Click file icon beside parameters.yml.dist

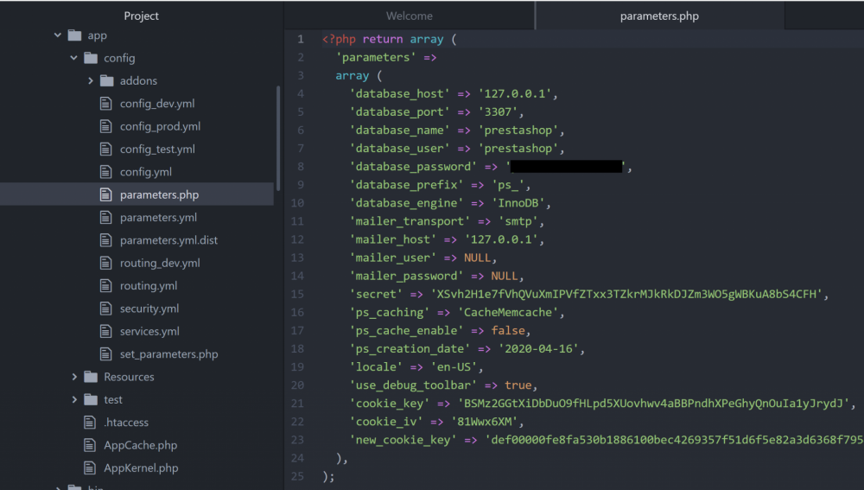pyautogui.click(x=105, y=240)
